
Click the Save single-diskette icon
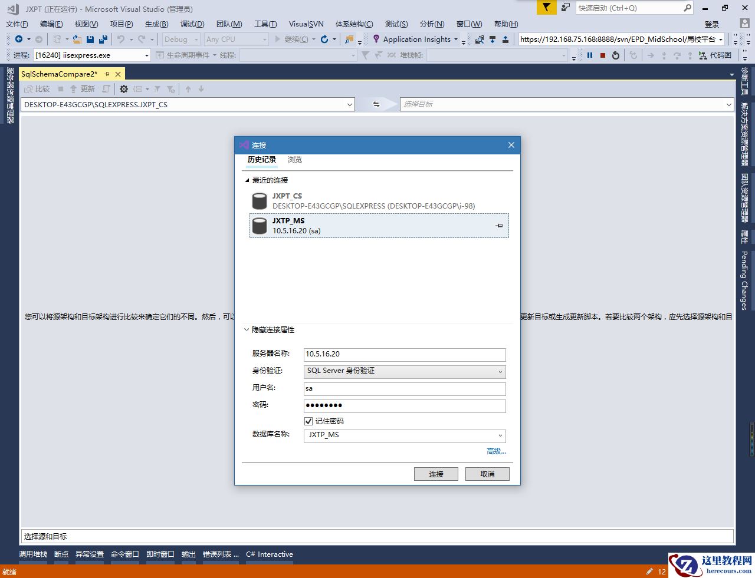pos(90,39)
